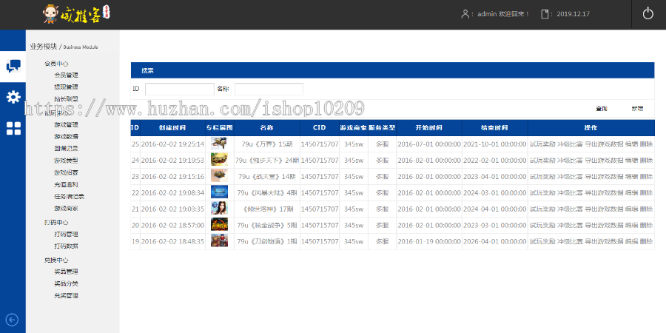Open 会员管理 menu item
666x333 pixels.
(x=66, y=75)
